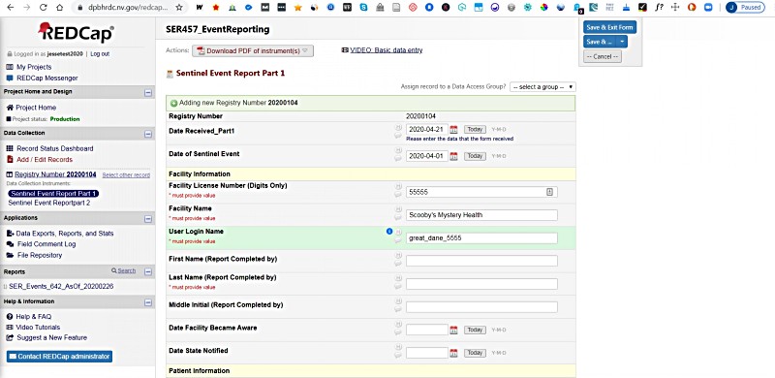Select Sentinel Event Reportpart 2 instrument
775x378 pixels.
[x=49, y=203]
